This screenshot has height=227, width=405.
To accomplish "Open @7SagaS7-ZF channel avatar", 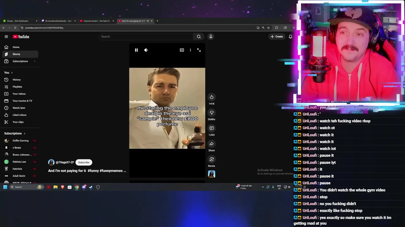I will [x=51, y=162].
